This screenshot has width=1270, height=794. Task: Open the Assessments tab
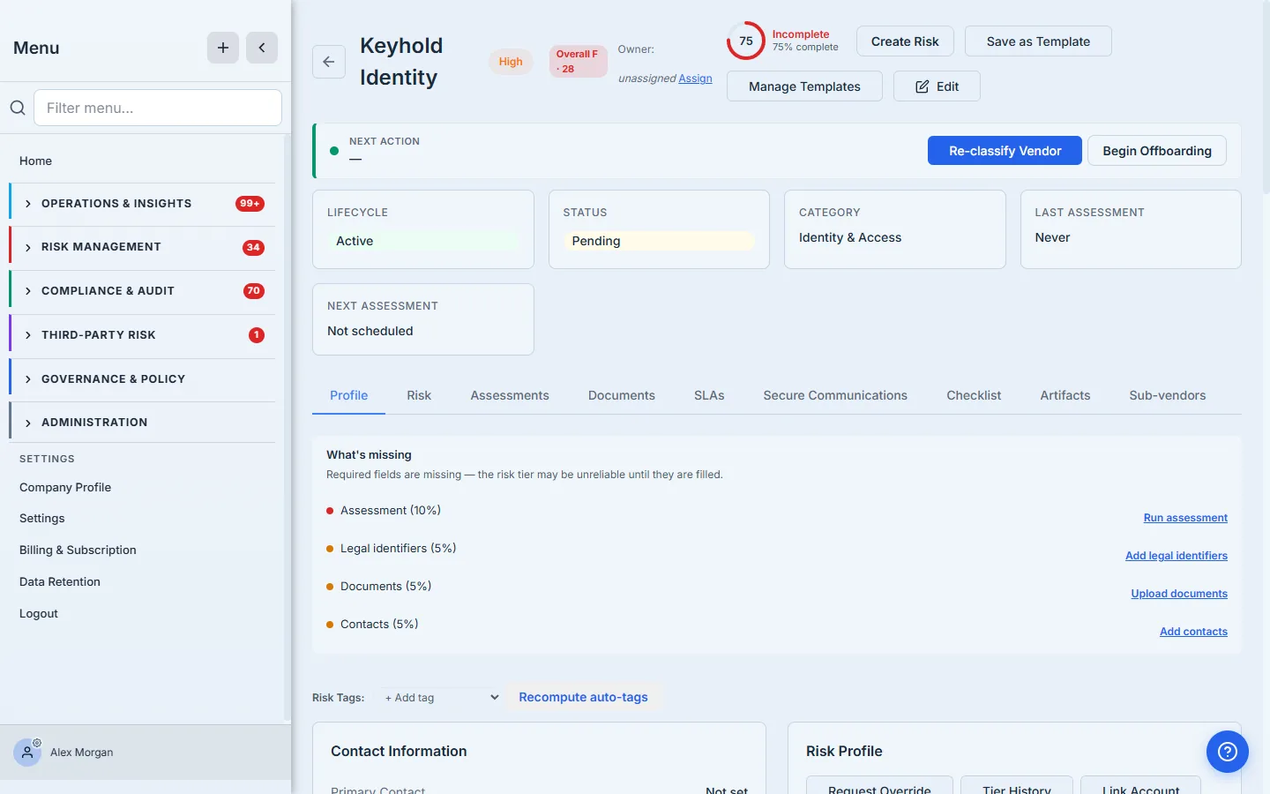(x=510, y=395)
